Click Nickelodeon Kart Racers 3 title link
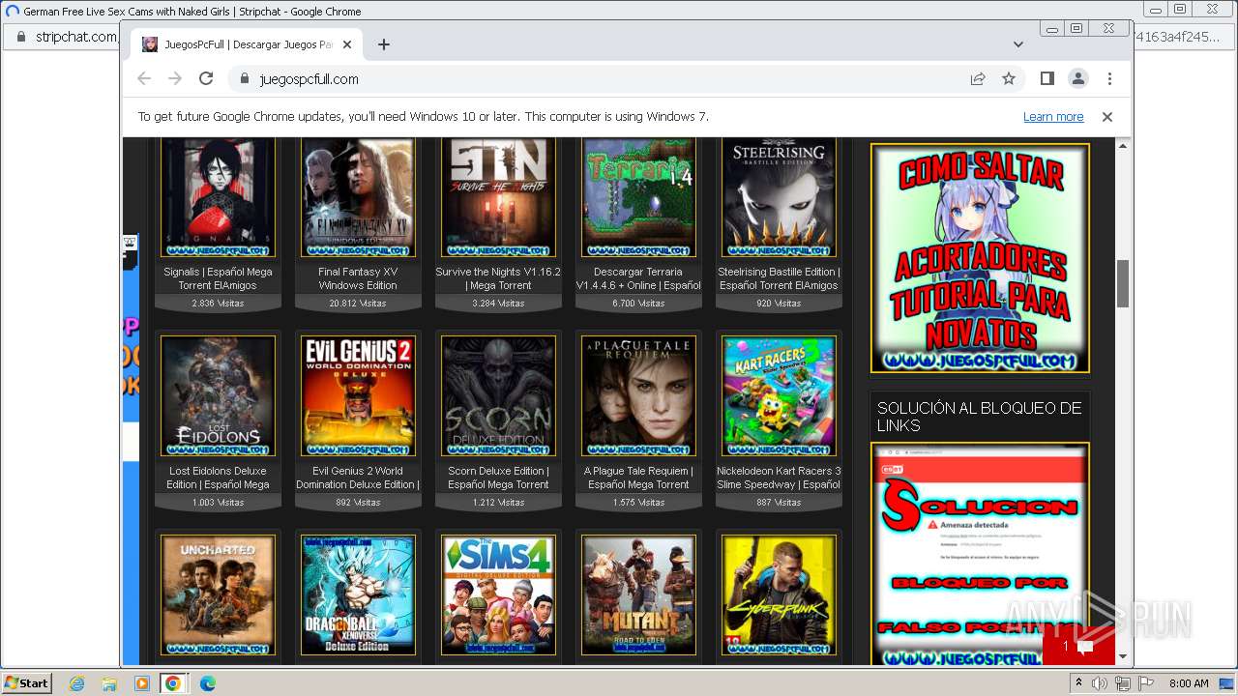 [779, 478]
